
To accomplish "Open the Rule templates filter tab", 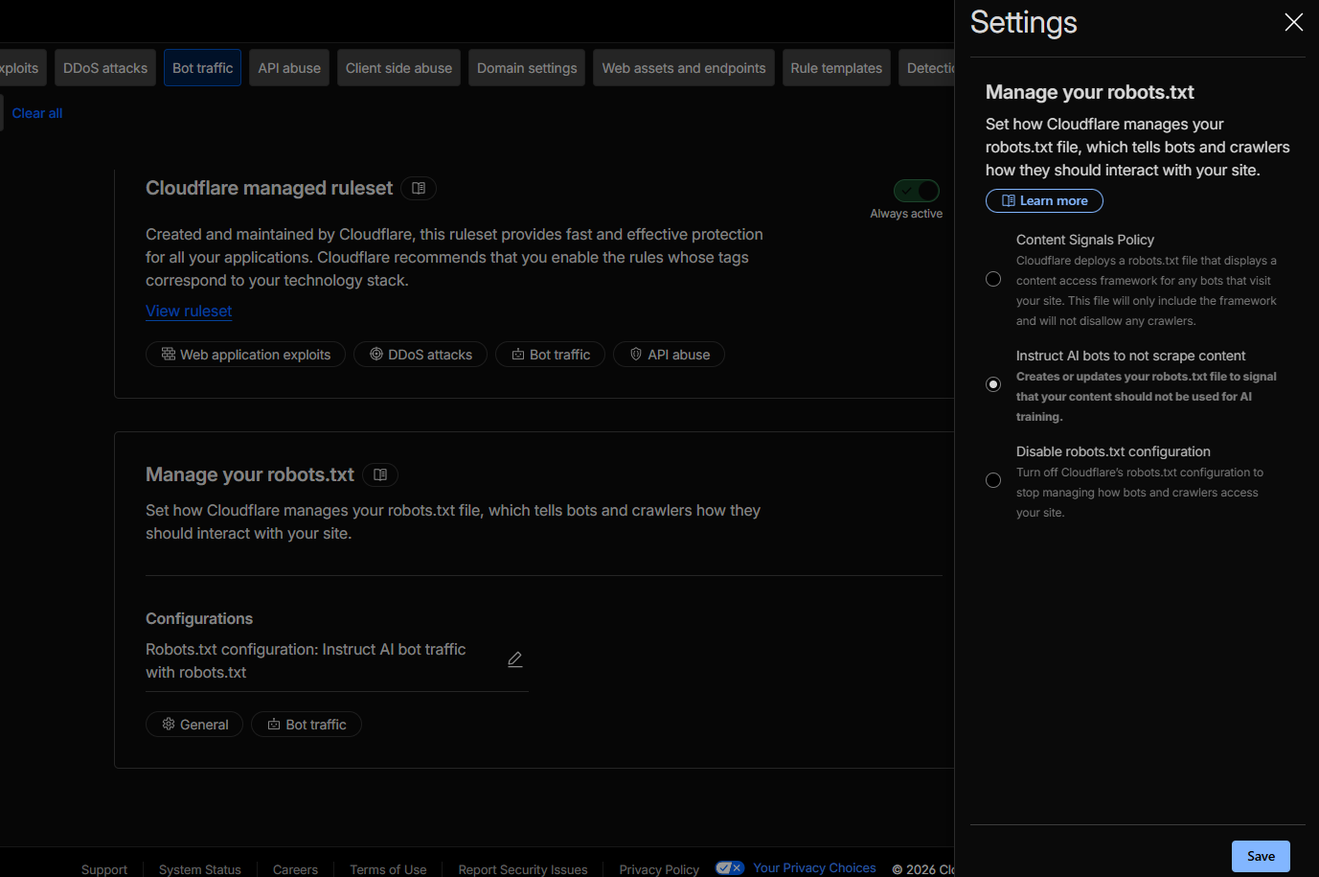I will point(836,68).
